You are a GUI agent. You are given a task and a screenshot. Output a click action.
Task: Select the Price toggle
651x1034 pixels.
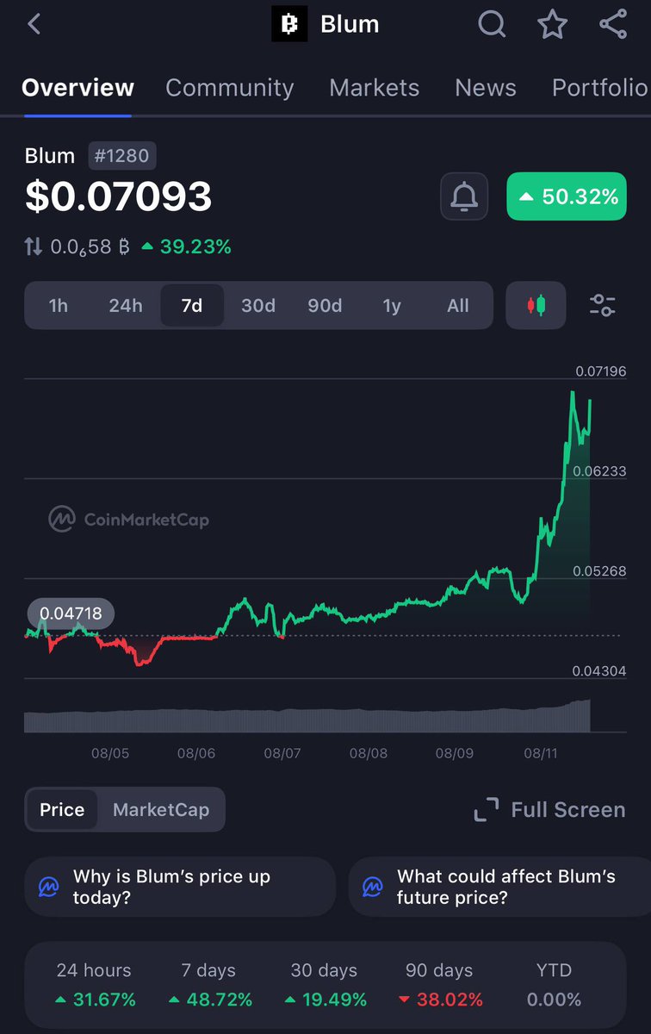(62, 810)
